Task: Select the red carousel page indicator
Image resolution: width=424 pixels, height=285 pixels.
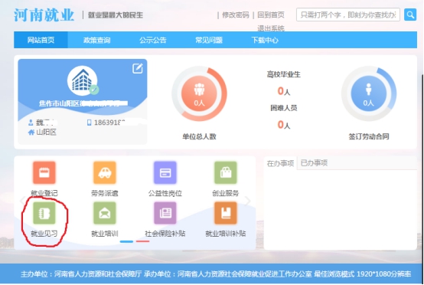Action: (143, 241)
